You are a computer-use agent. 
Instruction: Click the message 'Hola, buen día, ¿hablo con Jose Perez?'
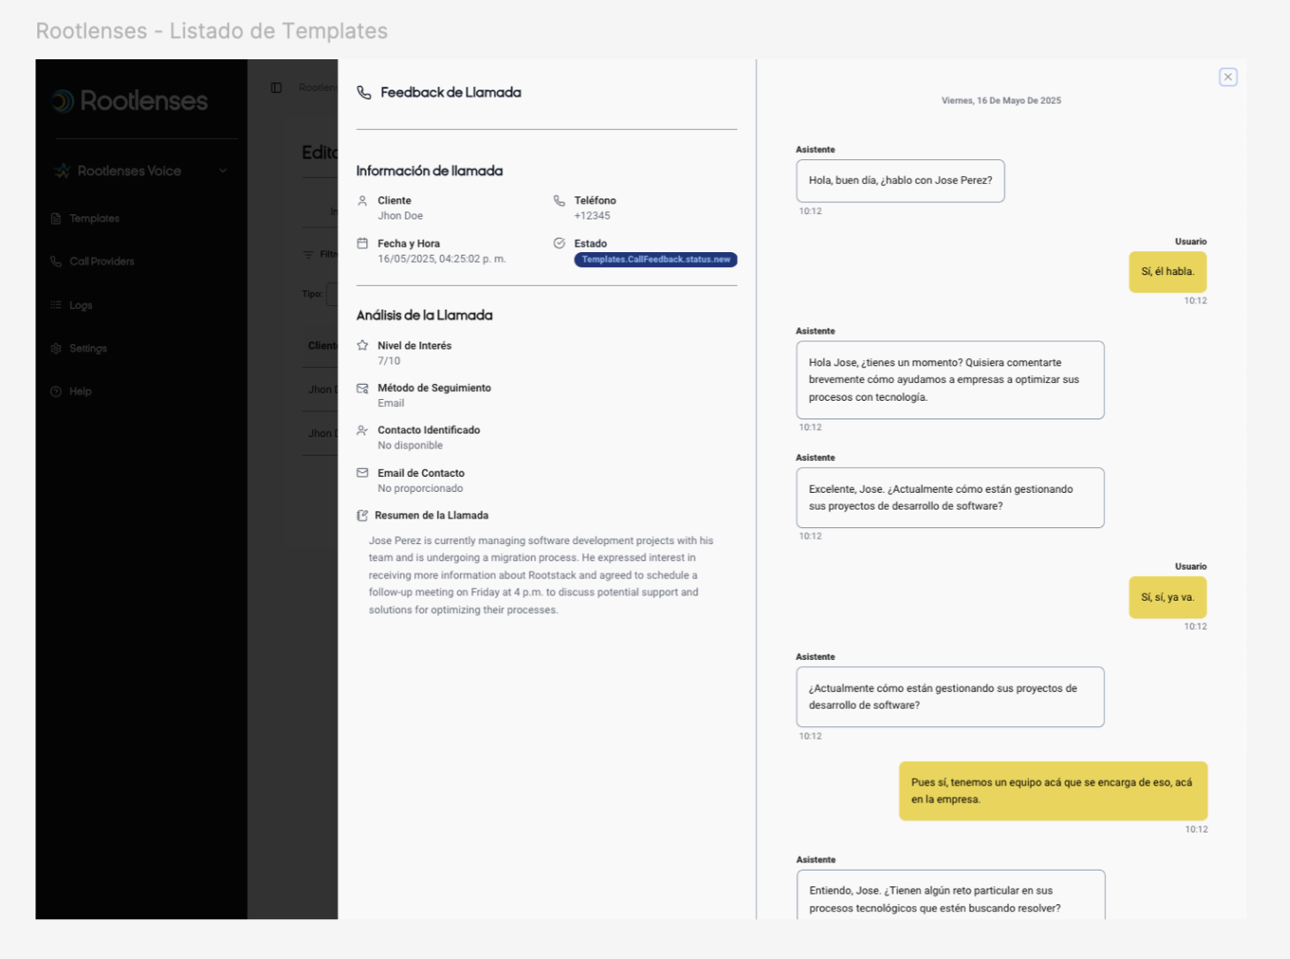coord(900,180)
